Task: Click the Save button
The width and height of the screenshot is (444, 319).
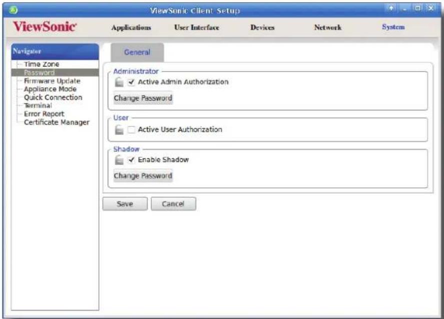Action: [125, 204]
